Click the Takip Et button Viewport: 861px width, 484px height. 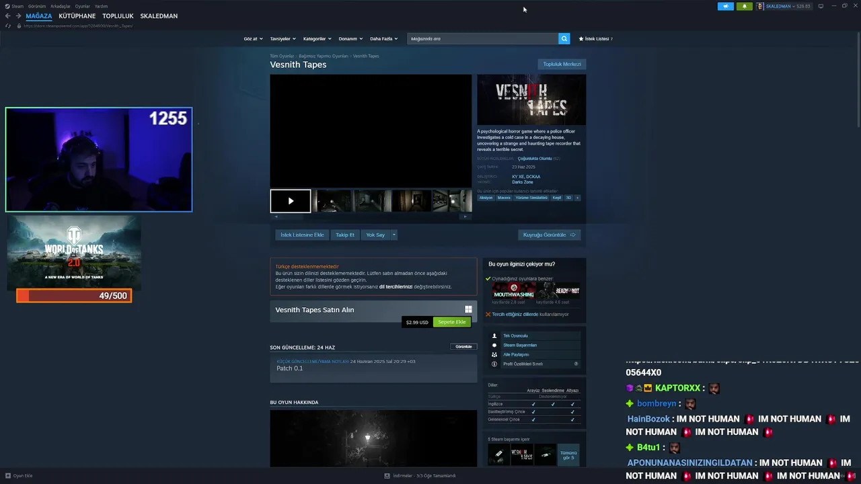point(345,235)
